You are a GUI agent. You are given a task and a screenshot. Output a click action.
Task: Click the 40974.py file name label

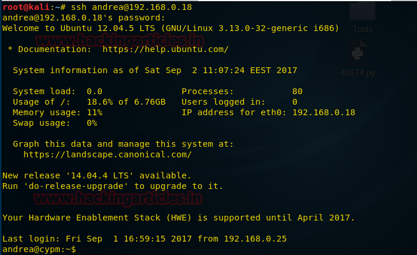click(x=357, y=73)
